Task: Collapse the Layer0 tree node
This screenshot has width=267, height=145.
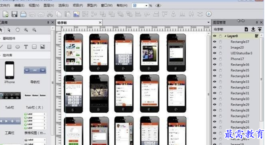Action: (225, 36)
